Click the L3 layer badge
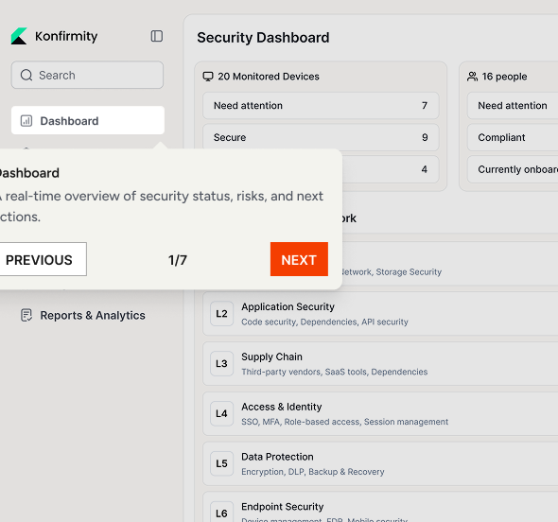The height and width of the screenshot is (522, 558). tap(221, 364)
